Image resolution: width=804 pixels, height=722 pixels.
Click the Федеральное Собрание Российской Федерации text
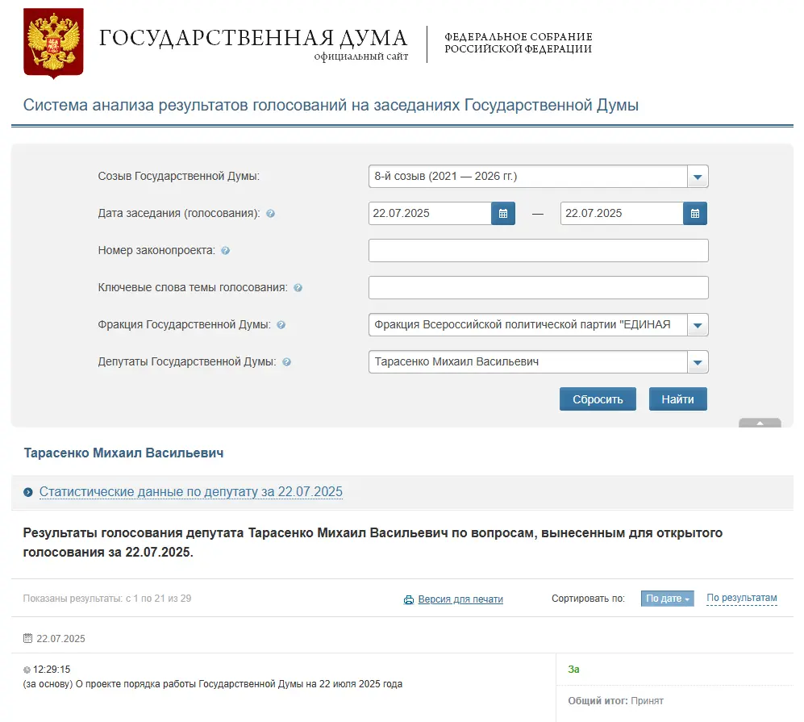click(518, 43)
